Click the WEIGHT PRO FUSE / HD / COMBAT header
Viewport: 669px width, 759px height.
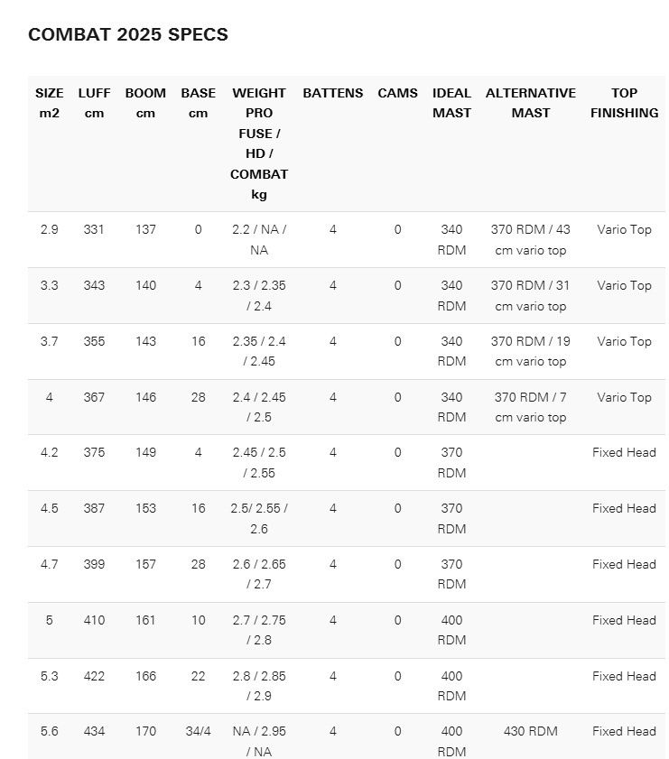point(259,143)
